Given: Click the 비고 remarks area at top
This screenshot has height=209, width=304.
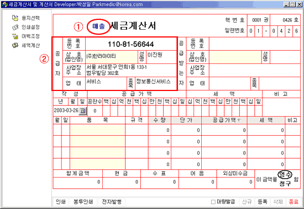Looking at the screenshot, I should [x=281, y=107].
